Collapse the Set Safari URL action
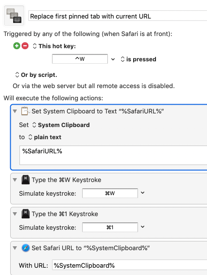The width and height of the screenshot is (207, 275). pyautogui.click(x=15, y=248)
